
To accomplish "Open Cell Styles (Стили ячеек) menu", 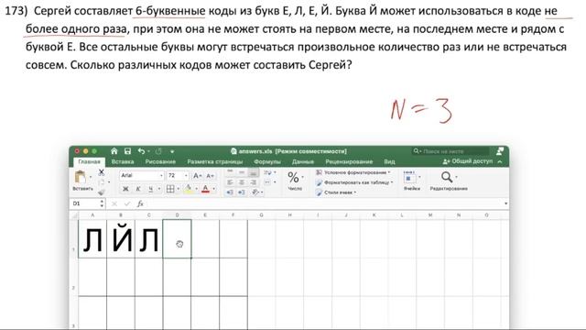I will [x=336, y=192].
